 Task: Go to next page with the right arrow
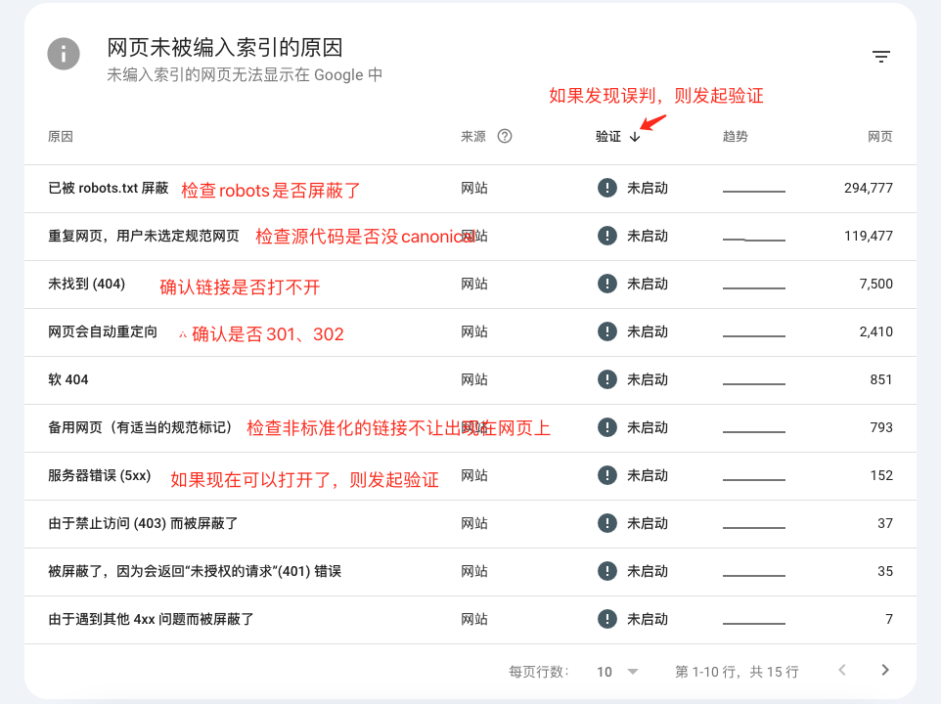[x=886, y=672]
